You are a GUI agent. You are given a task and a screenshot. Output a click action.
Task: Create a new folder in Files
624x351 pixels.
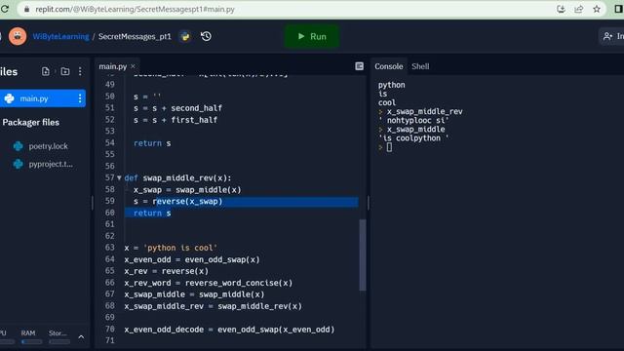pos(65,71)
